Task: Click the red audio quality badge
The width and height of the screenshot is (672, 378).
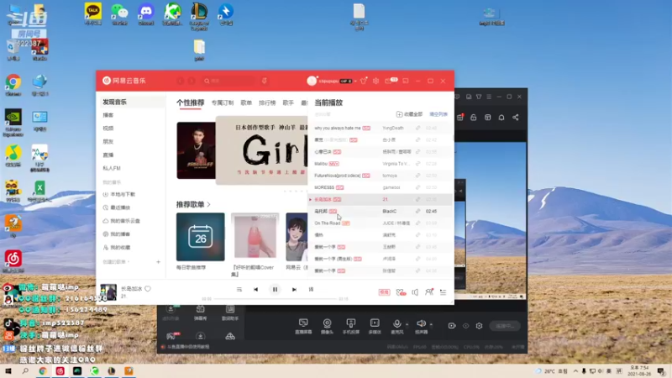Action: pyautogui.click(x=384, y=292)
